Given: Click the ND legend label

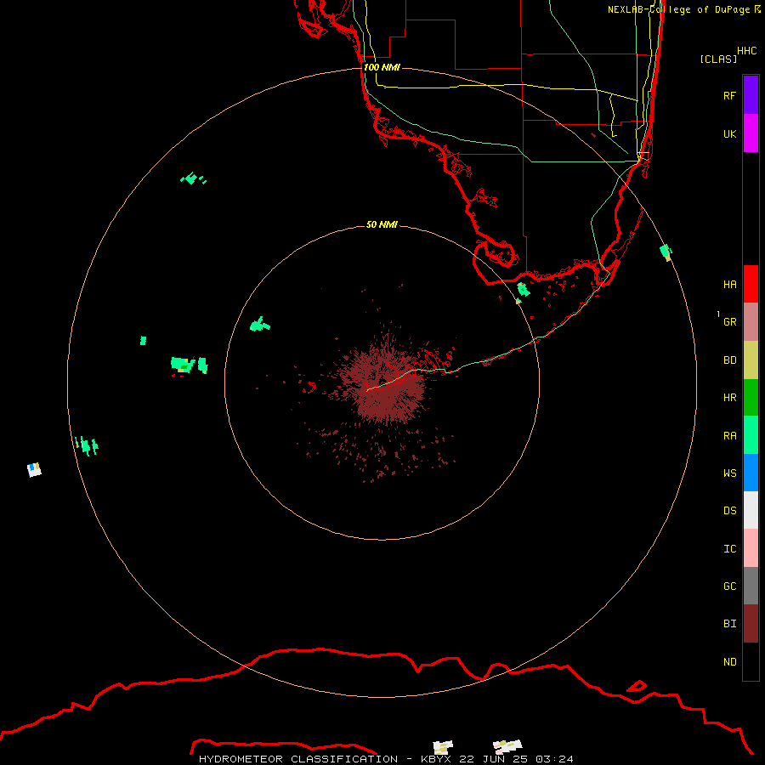Looking at the screenshot, I should click(729, 662).
